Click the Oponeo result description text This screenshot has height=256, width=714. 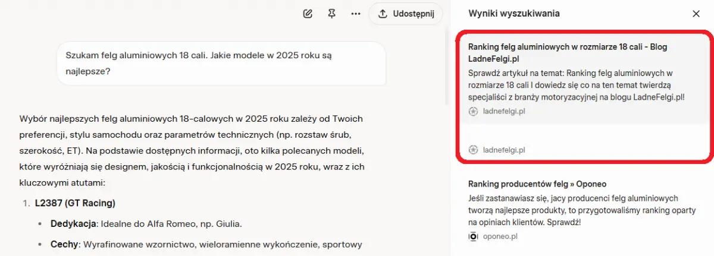pos(573,210)
